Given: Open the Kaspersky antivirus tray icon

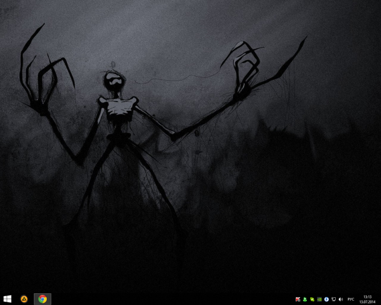Looking at the screenshot, I should pyautogui.click(x=298, y=299).
